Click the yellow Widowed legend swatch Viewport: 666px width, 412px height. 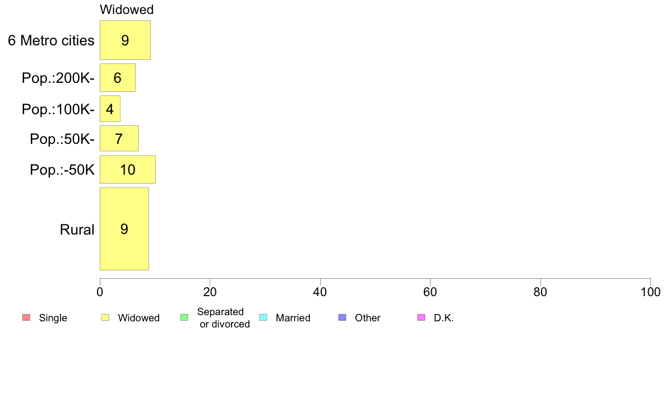(x=105, y=317)
